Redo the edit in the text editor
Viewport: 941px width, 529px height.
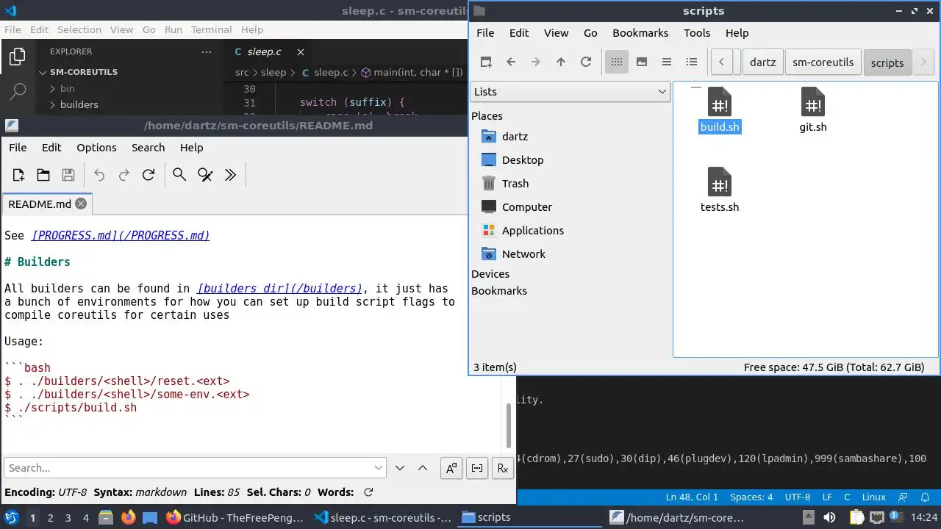pos(124,175)
